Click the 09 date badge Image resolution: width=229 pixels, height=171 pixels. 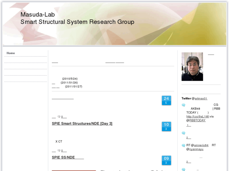click(x=166, y=160)
